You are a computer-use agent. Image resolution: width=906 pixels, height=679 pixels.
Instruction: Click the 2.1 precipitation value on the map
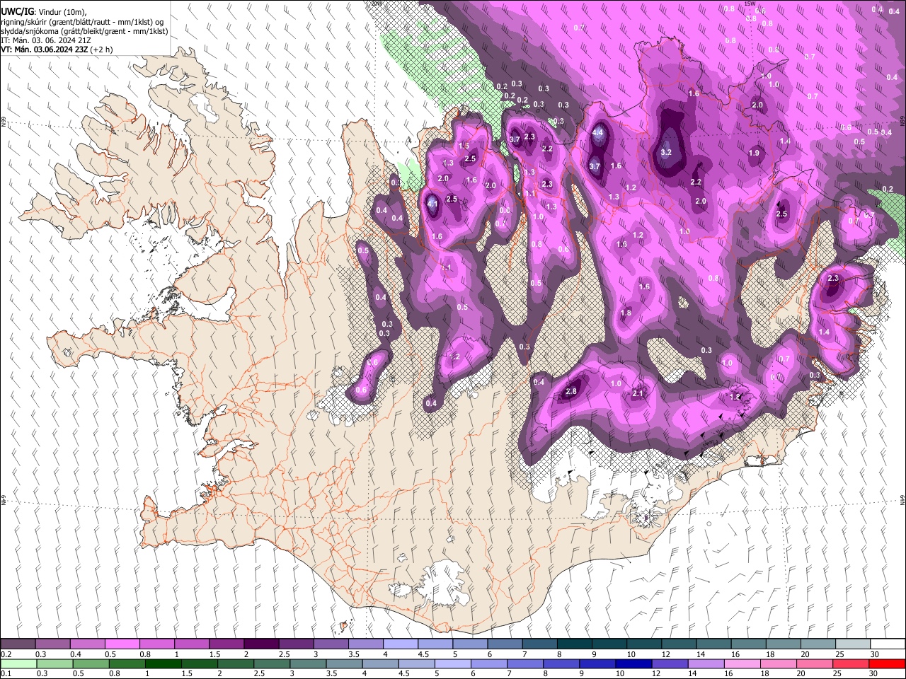pos(638,393)
